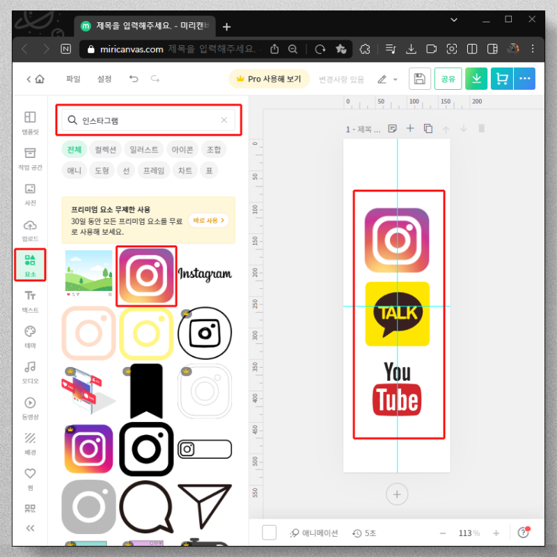The height and width of the screenshot is (557, 557).
Task: Select the 프레임 filter tab
Action: 154,171
